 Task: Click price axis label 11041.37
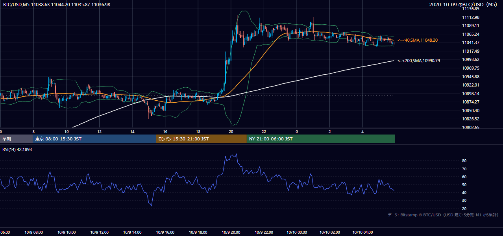click(x=470, y=42)
